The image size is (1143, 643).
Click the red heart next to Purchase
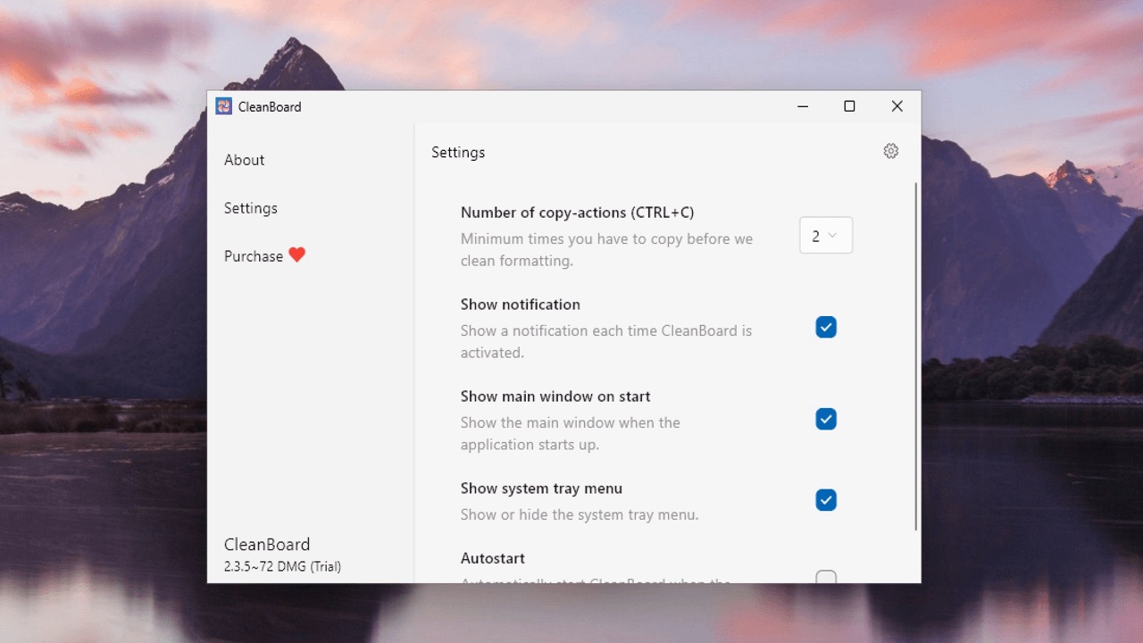[x=297, y=255]
